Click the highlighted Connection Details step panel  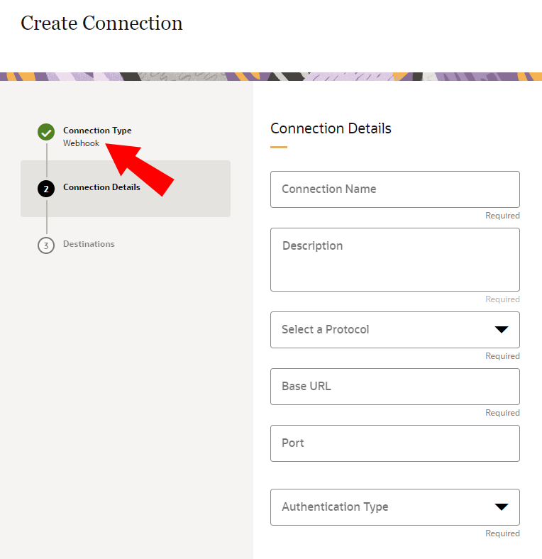click(126, 189)
